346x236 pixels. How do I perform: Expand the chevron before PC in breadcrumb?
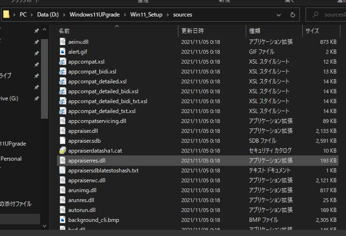point(14,15)
